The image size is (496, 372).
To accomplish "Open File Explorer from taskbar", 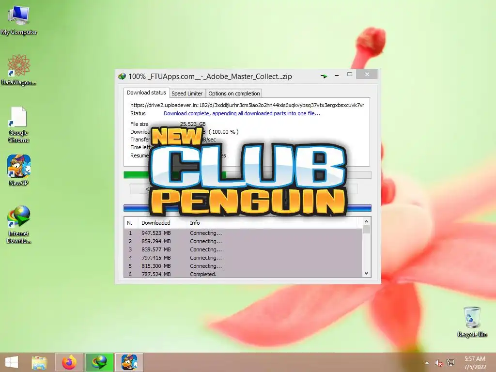I will [39, 362].
